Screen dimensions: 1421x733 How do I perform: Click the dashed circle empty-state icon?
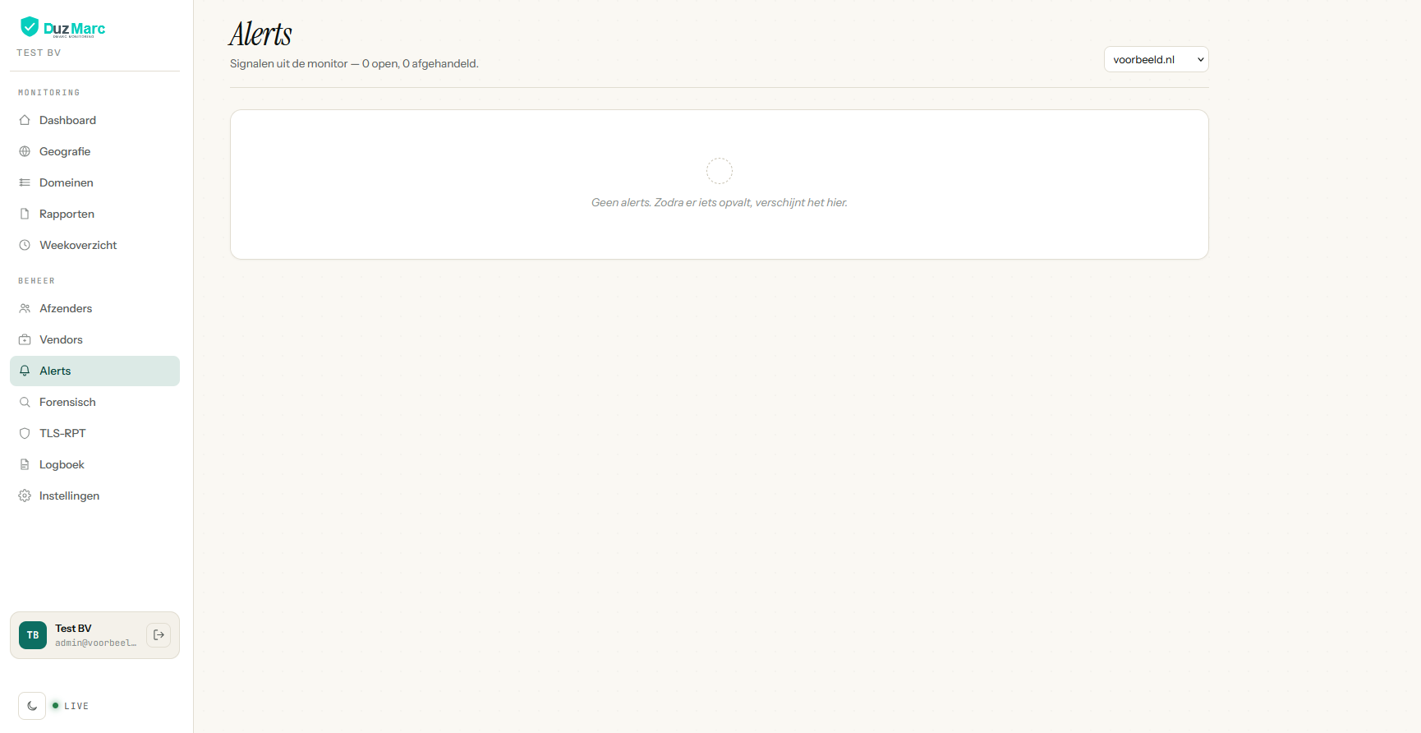tap(720, 171)
